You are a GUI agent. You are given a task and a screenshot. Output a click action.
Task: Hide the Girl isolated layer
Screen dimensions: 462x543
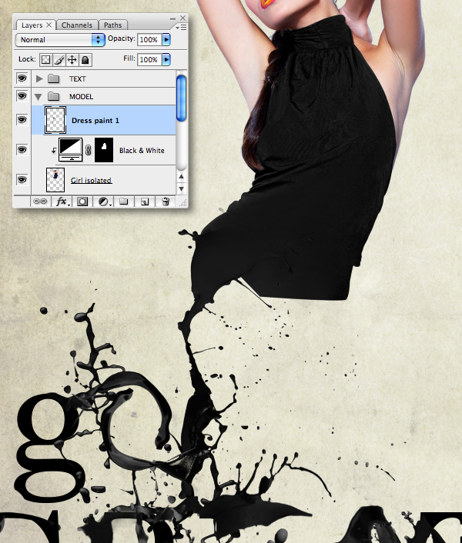(22, 180)
